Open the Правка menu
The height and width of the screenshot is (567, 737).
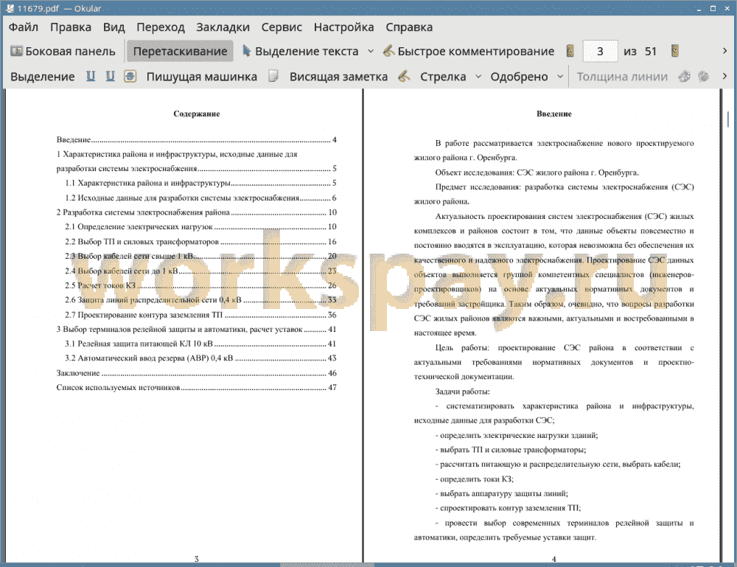click(x=71, y=27)
